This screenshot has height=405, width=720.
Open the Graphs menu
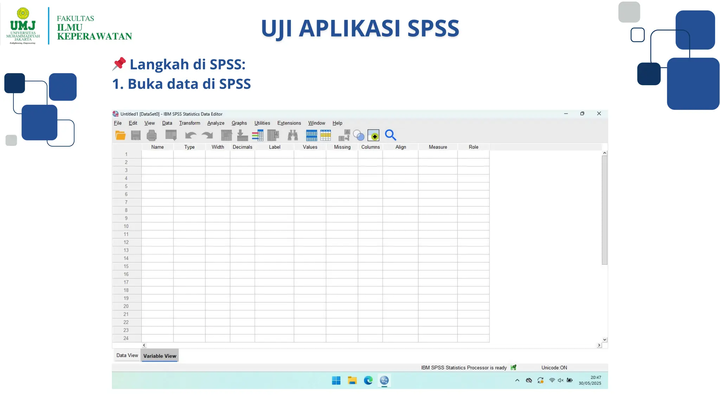pyautogui.click(x=239, y=123)
